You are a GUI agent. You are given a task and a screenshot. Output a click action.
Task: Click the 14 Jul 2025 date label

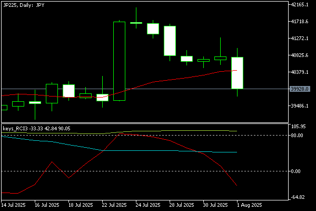(x=13, y=205)
